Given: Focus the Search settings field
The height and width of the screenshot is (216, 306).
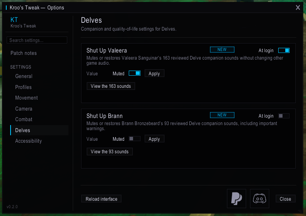Looking at the screenshot, I should 37,40.
